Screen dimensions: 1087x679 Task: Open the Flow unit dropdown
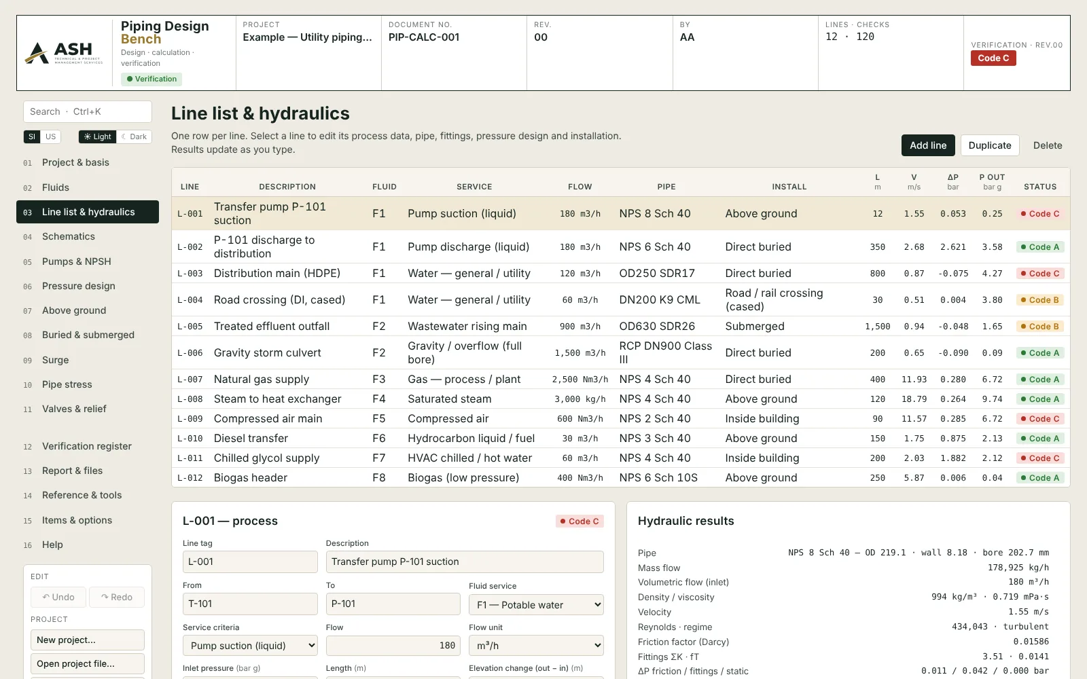536,646
